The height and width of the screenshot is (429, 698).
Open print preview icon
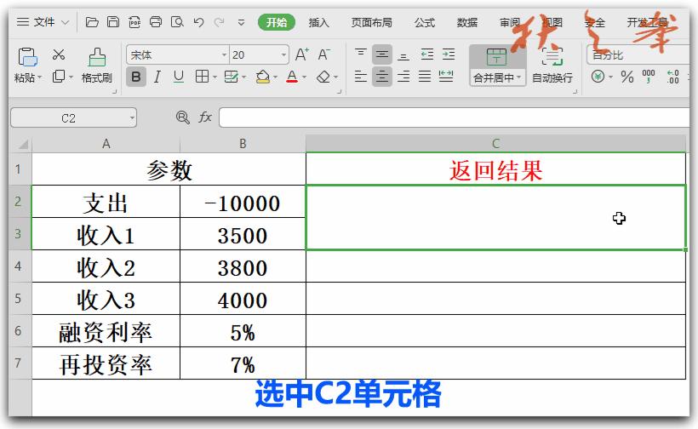click(177, 22)
